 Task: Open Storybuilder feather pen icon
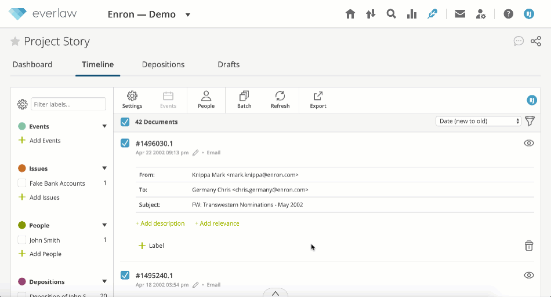pos(432,14)
